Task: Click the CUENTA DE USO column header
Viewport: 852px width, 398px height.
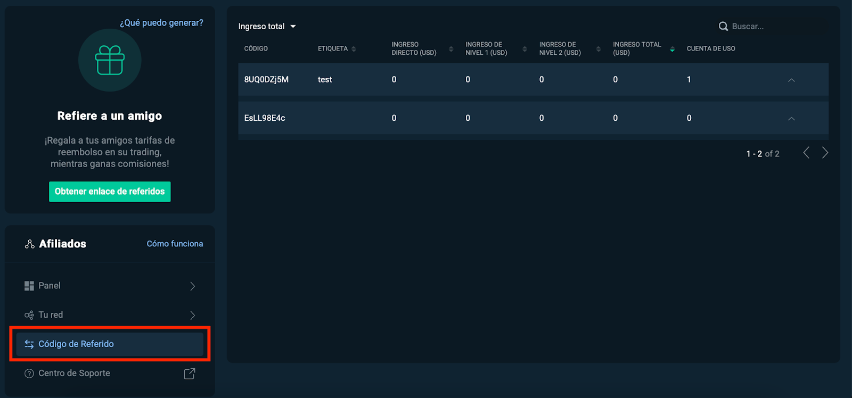Action: (x=711, y=48)
